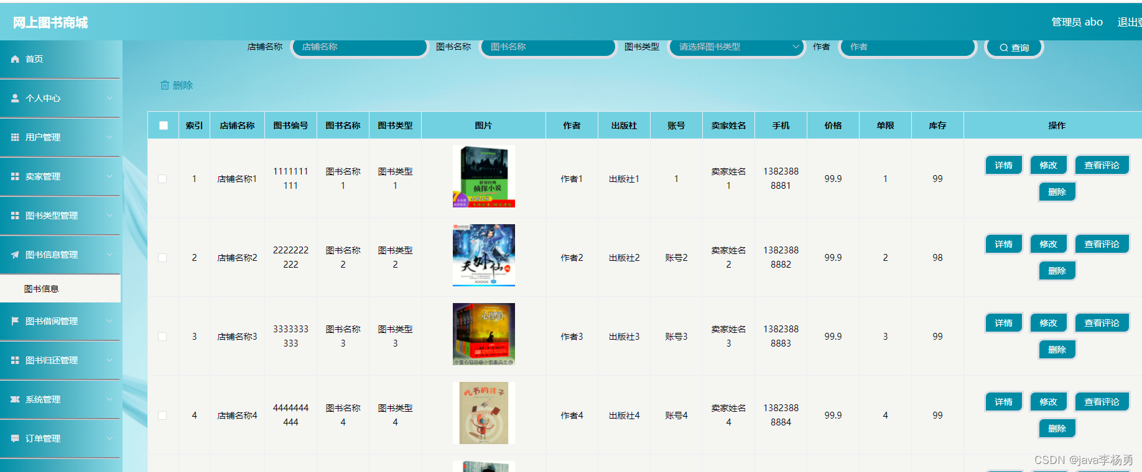Check the checkbox for row 店铺名称3
Viewport: 1142px width, 472px height.
click(x=162, y=337)
